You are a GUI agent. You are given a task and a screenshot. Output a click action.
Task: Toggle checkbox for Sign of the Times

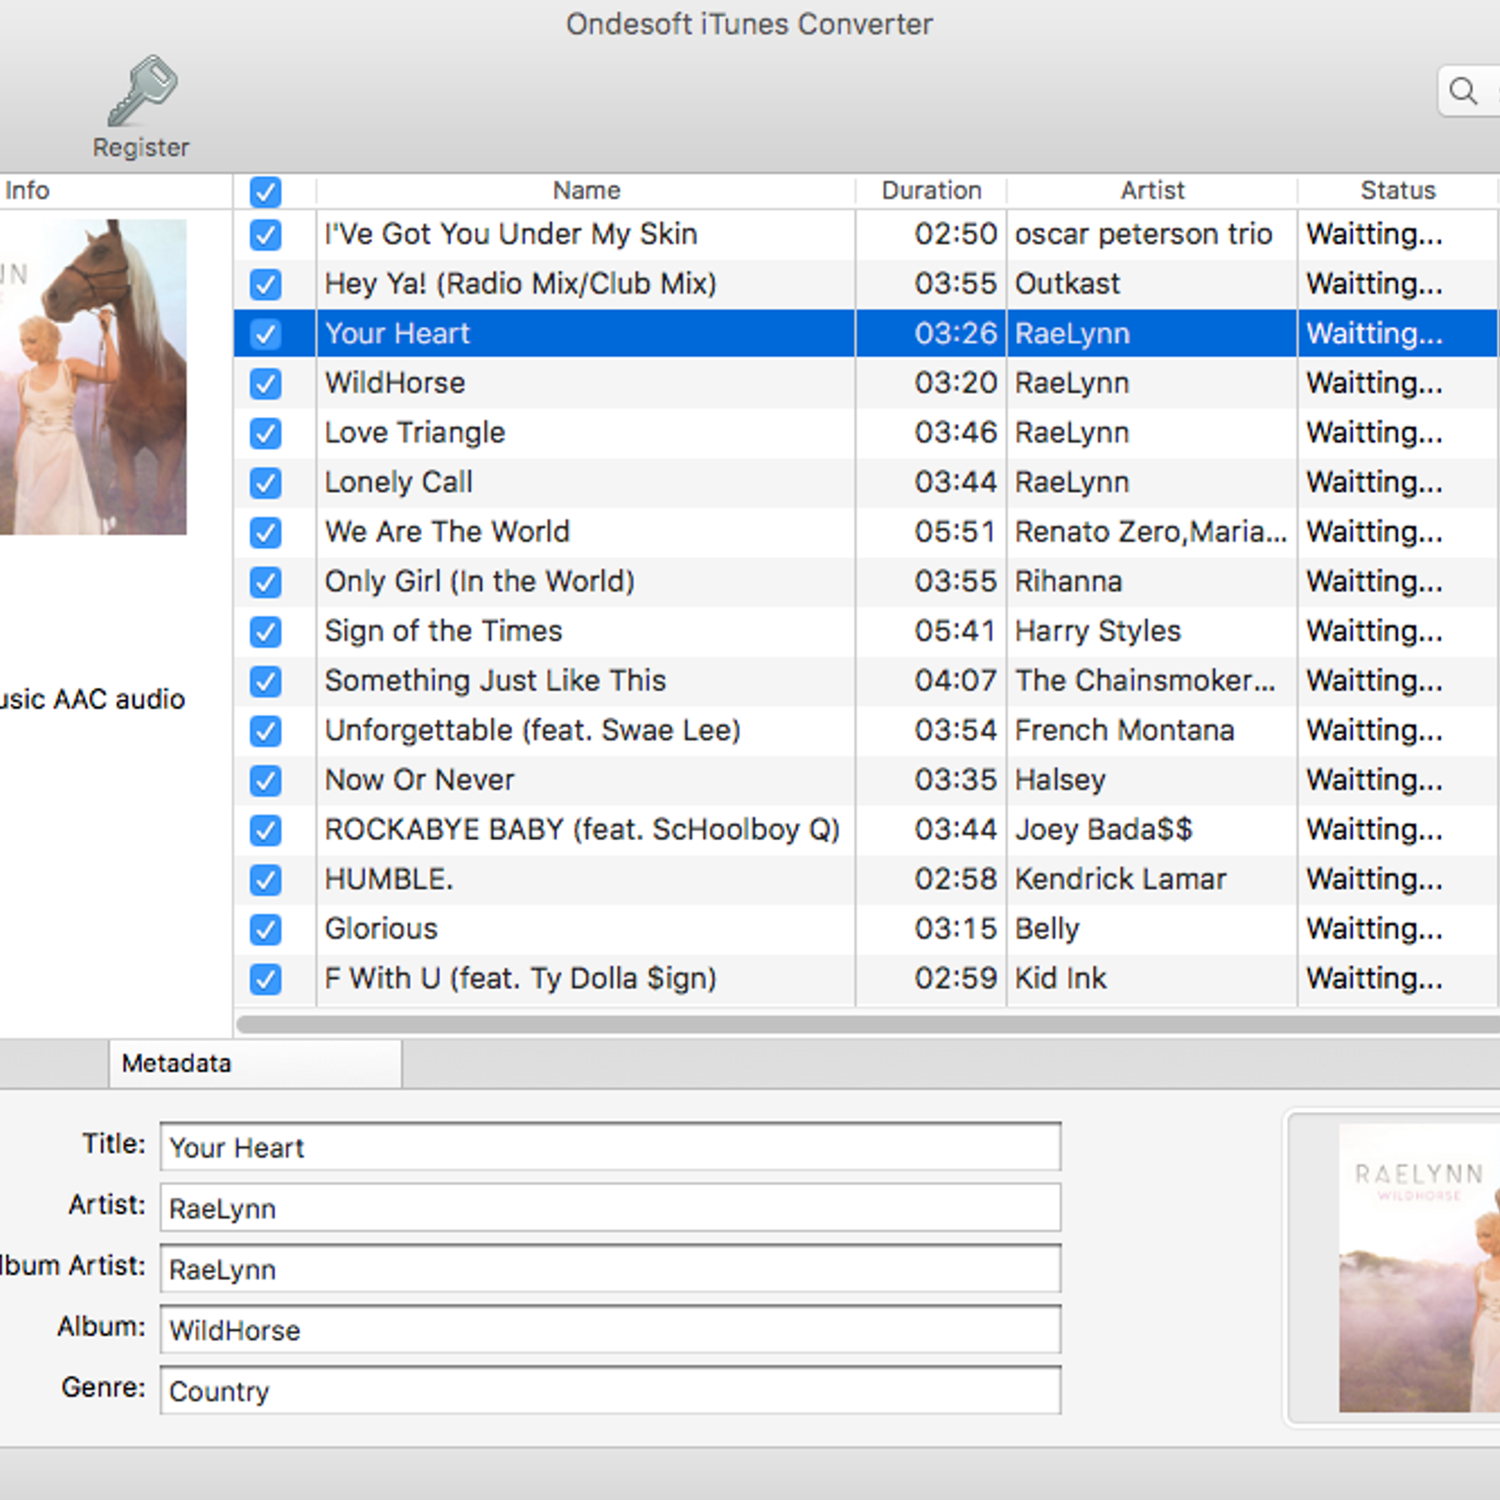(265, 632)
